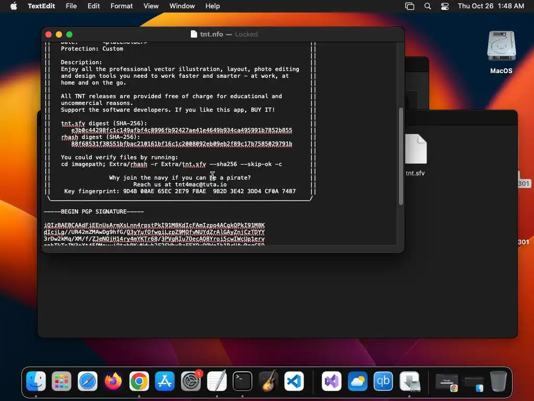
Task: Click the TextEdit icon in the Dock
Action: pyautogui.click(x=216, y=381)
